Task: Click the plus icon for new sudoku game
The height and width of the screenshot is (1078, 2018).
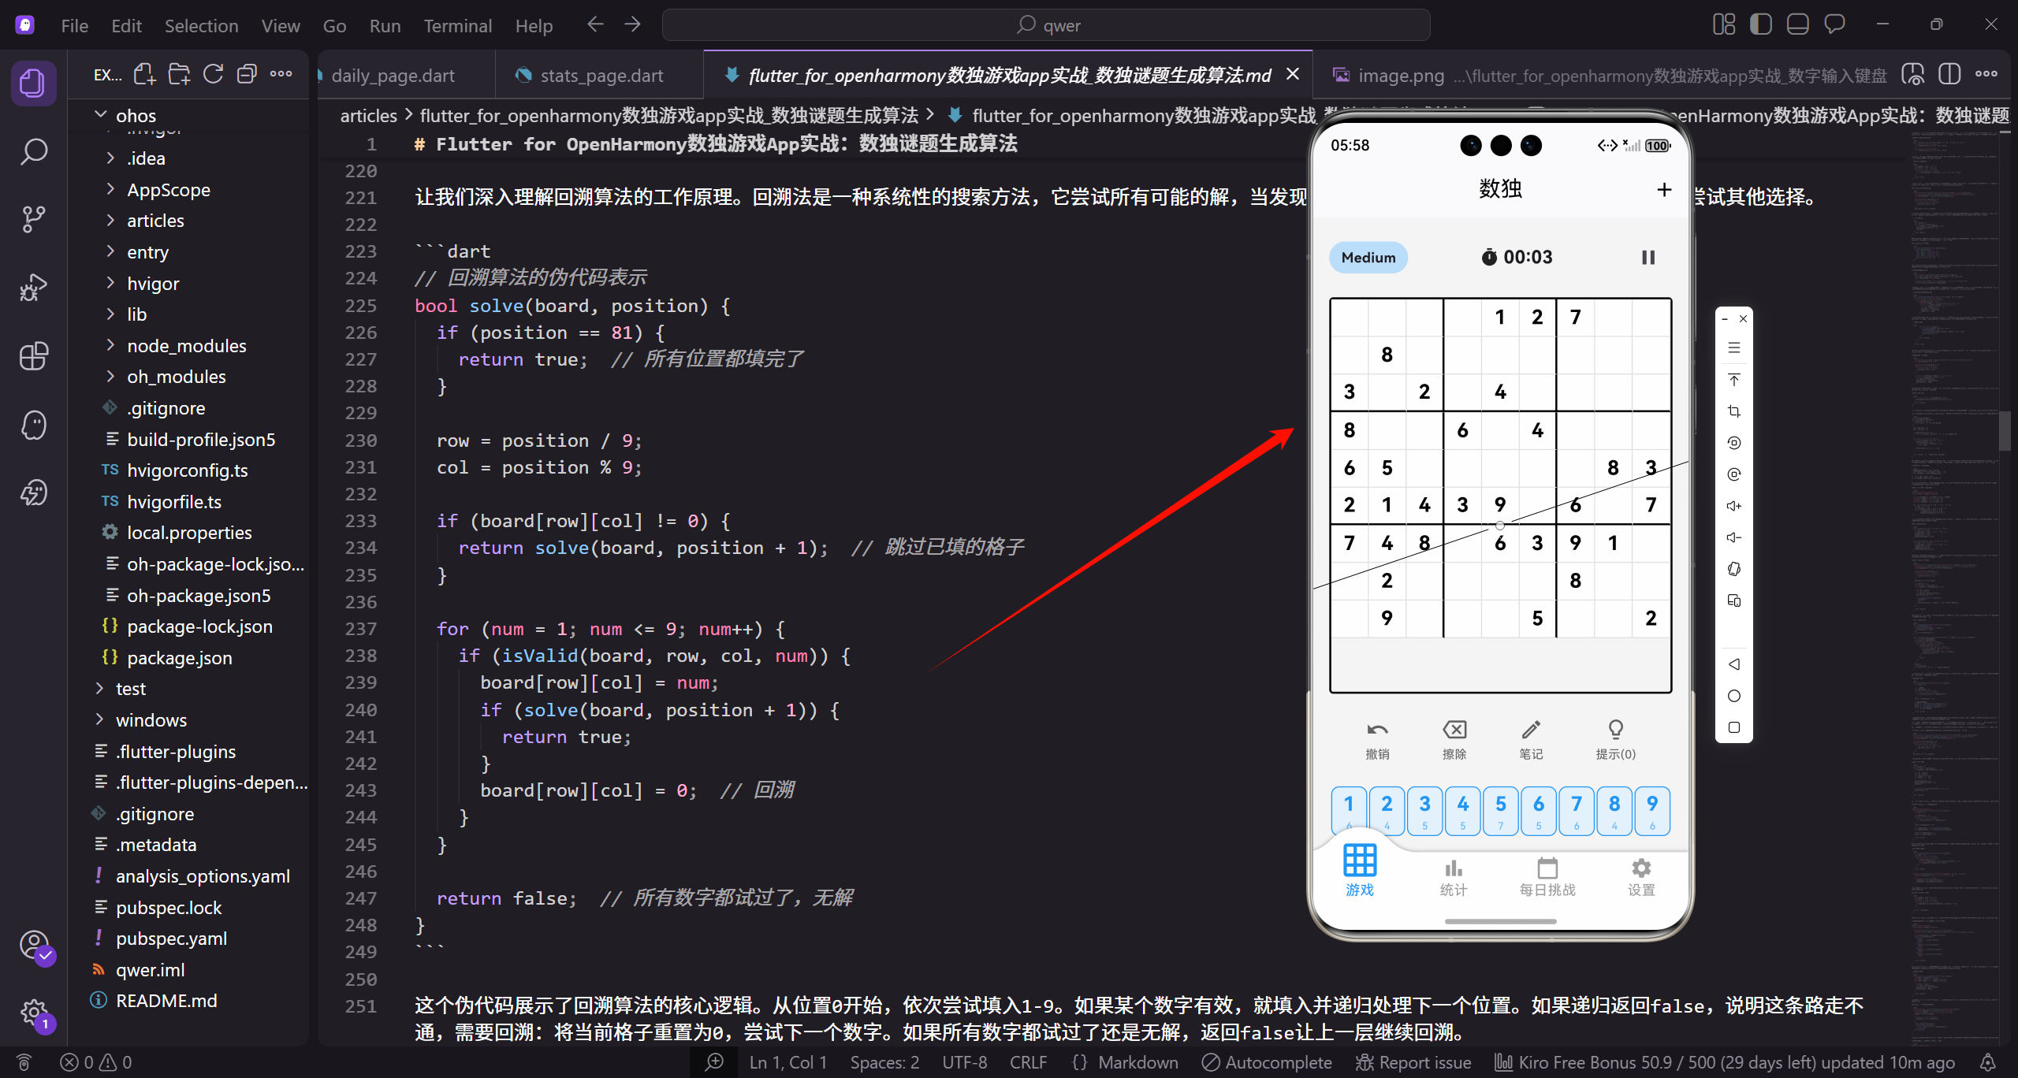Action: tap(1664, 190)
